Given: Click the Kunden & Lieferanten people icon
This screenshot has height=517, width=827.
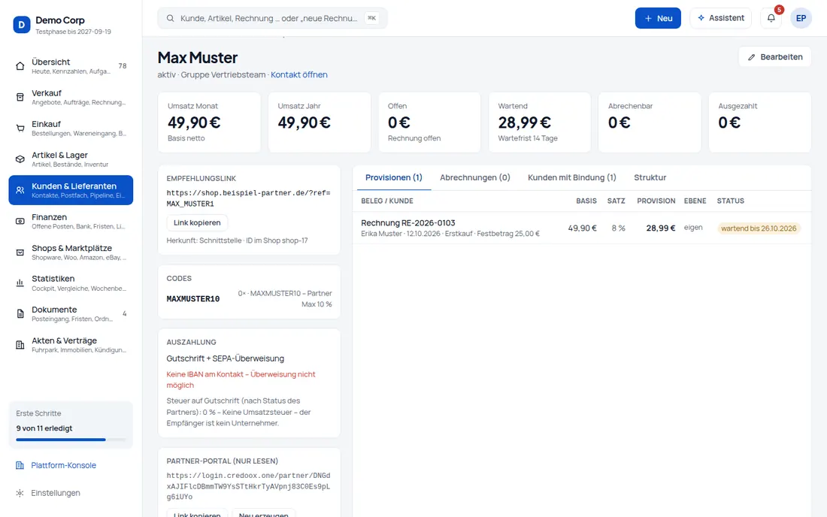Looking at the screenshot, I should [20, 190].
